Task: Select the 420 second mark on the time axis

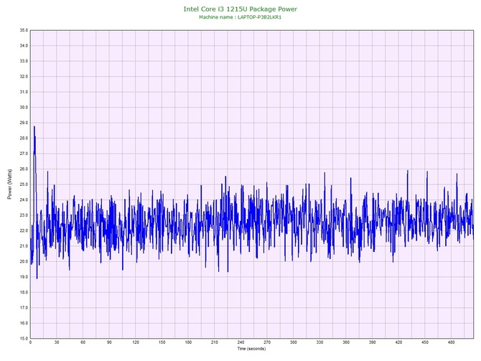Action: tap(398, 343)
